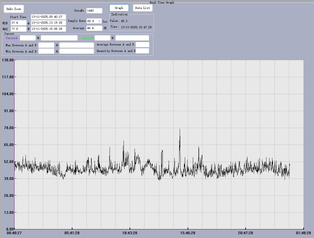Click the CursorA timestamp box
This screenshot has height=238, width=314.
(x=59, y=38)
